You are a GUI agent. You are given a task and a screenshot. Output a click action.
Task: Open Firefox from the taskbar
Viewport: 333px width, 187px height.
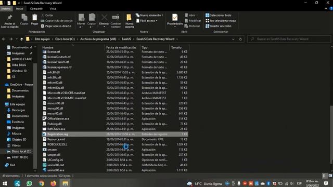point(53,183)
